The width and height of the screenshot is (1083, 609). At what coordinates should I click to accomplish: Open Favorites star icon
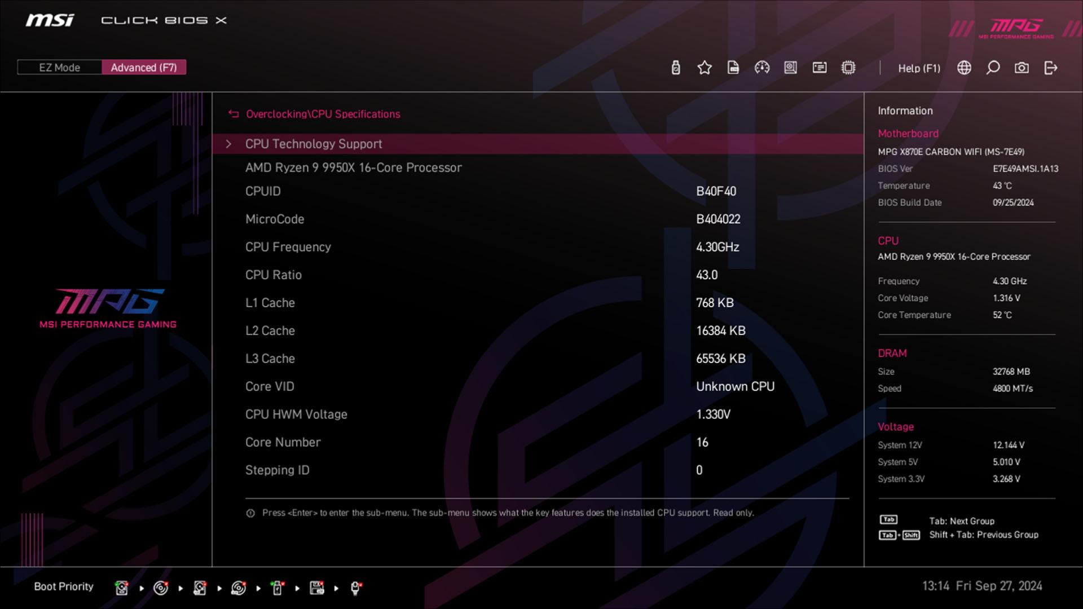tap(705, 68)
